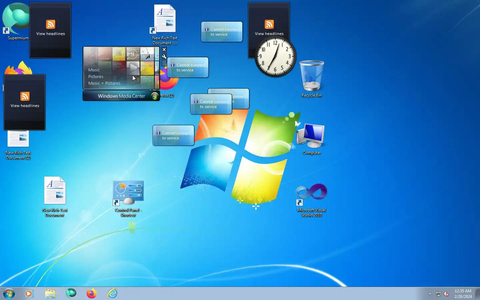The height and width of the screenshot is (300, 480).
Task: Click View headlines above New Rich Text Document (2)
Action: click(x=25, y=106)
